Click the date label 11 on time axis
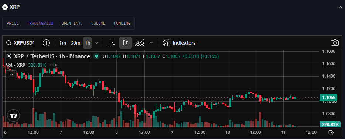 [x=283, y=132]
